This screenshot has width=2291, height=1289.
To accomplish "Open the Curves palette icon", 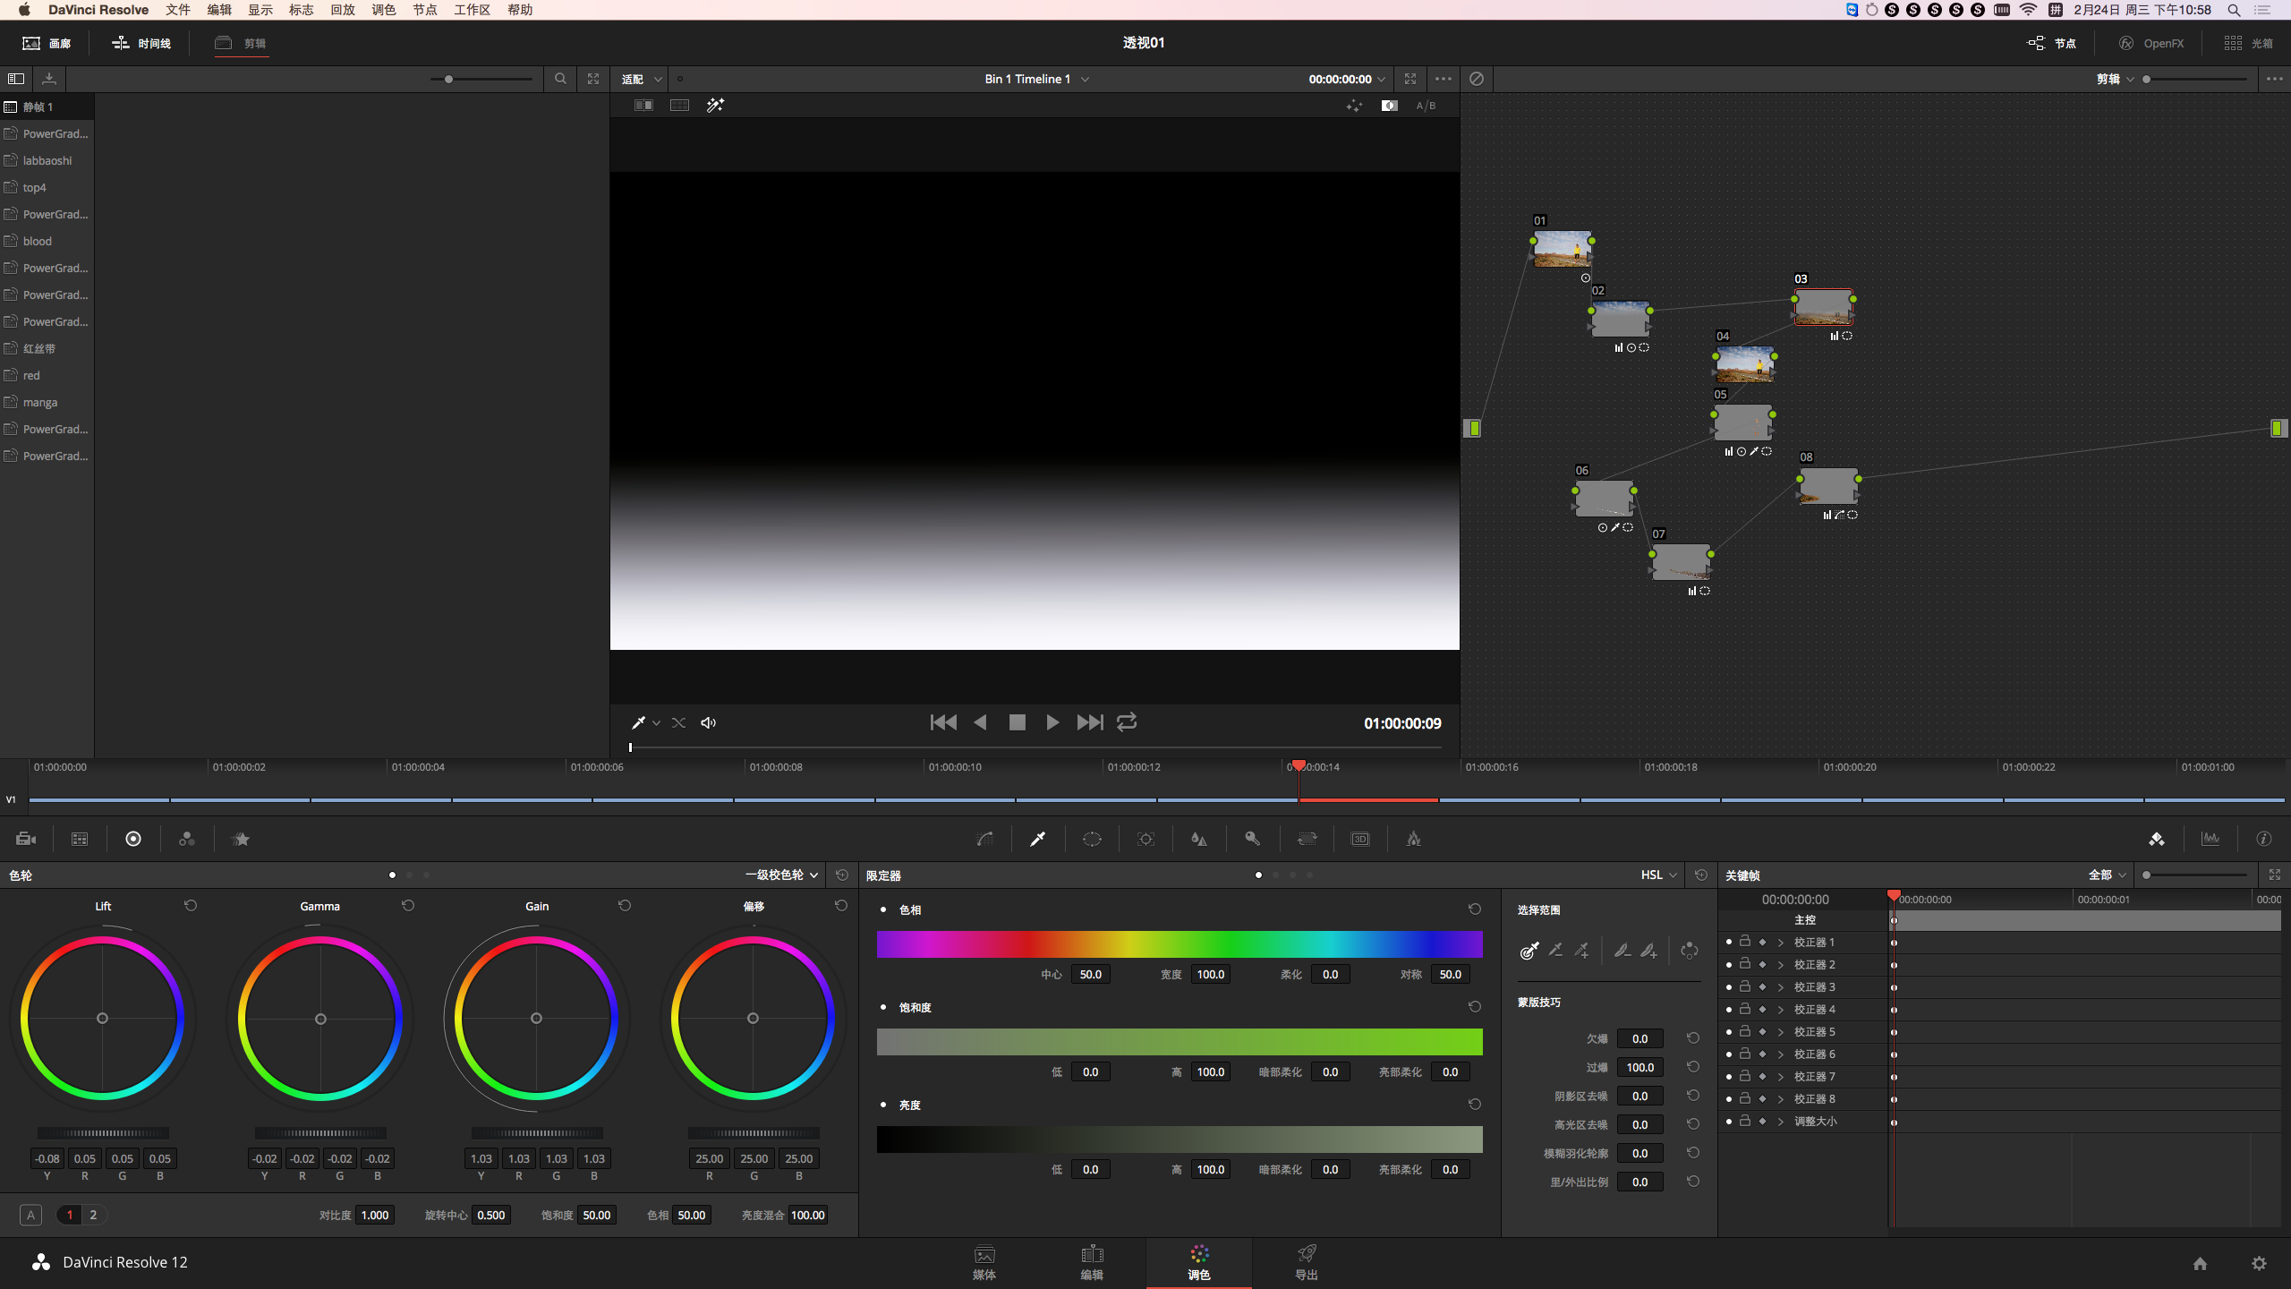I will click(984, 839).
